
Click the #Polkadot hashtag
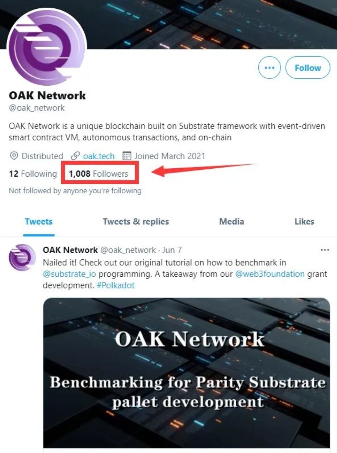pos(116,286)
